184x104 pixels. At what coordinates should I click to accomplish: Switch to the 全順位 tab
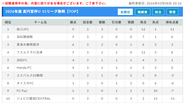pyautogui.click(x=125, y=12)
